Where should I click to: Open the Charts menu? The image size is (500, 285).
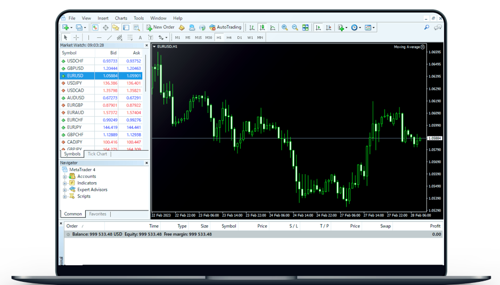pos(121,18)
